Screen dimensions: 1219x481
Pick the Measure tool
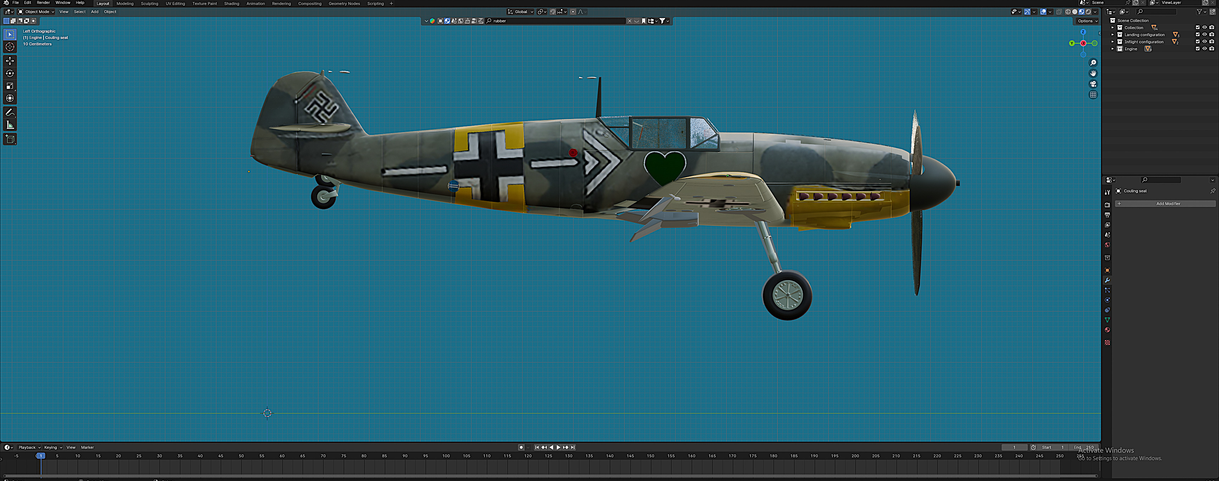point(10,125)
